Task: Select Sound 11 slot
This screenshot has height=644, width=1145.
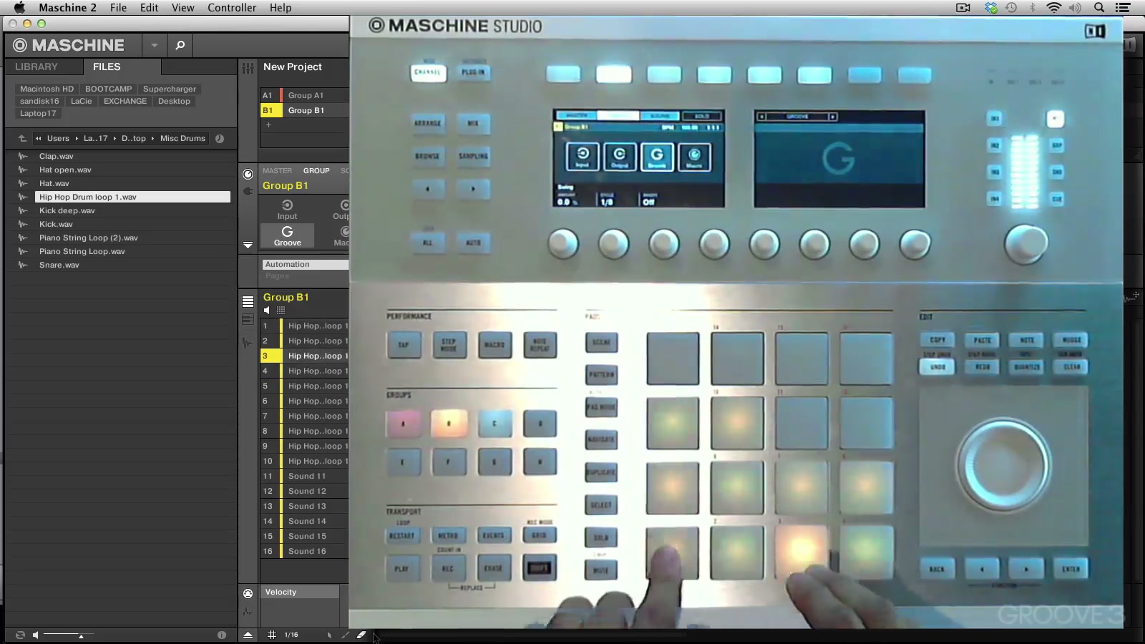Action: click(x=305, y=476)
